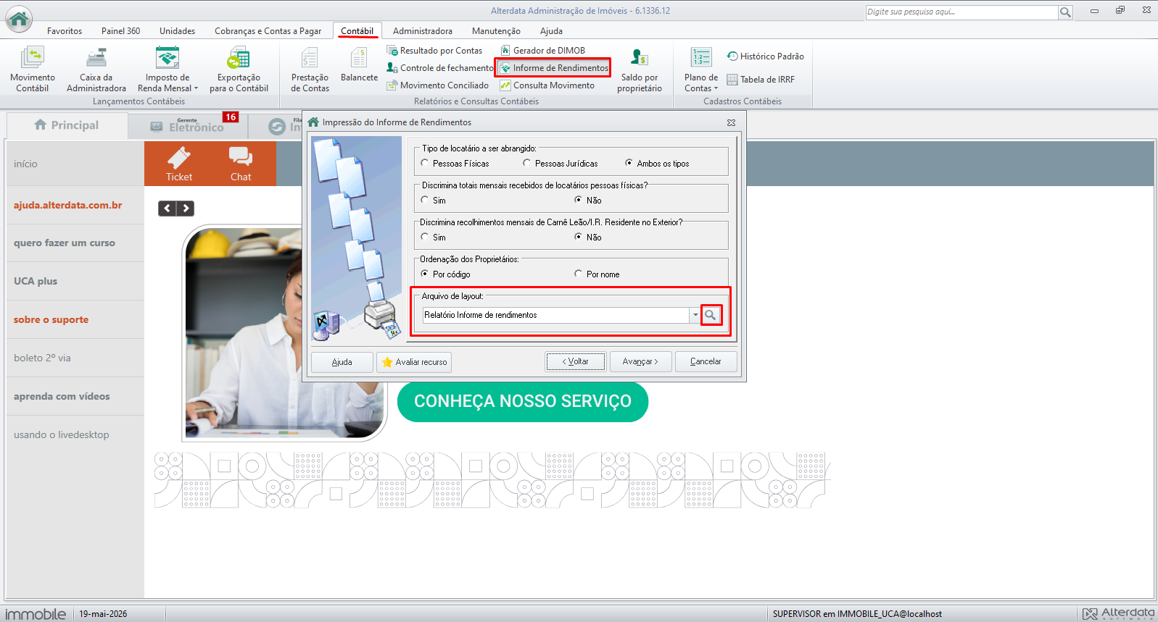Open Prestação de Contas icon
This screenshot has height=622, width=1158.
pyautogui.click(x=310, y=69)
